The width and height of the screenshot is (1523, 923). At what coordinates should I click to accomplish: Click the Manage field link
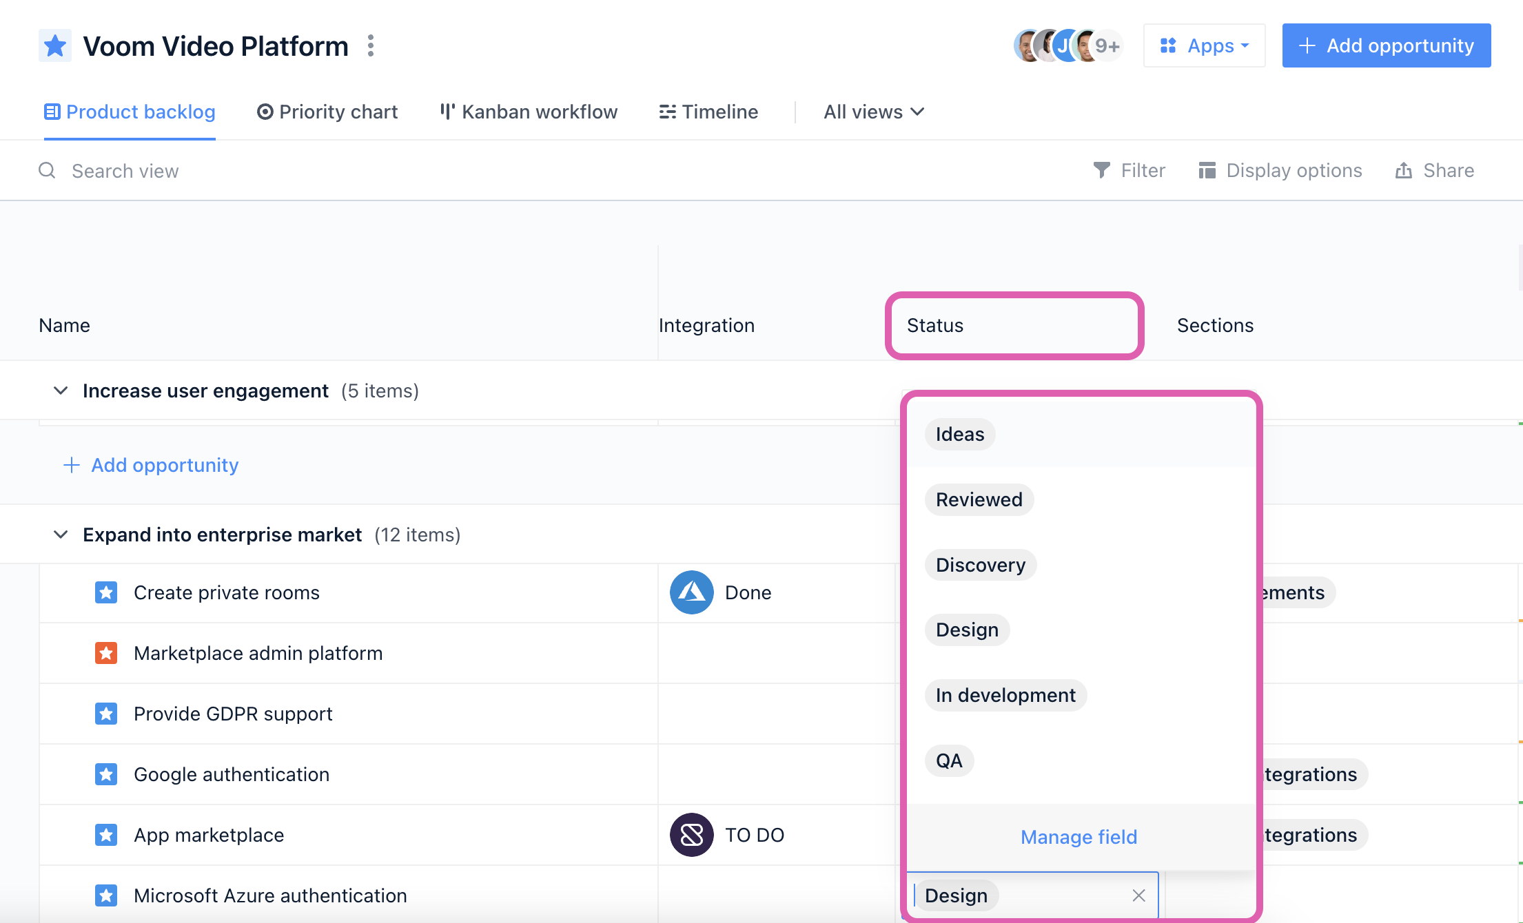(x=1079, y=837)
